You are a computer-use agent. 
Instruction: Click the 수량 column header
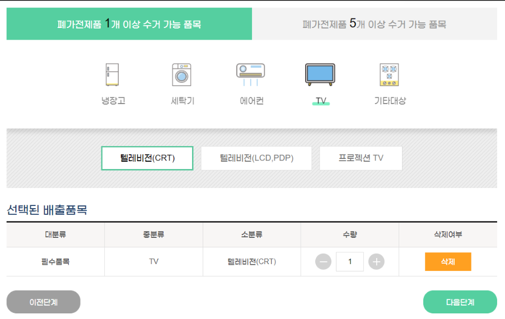(350, 234)
